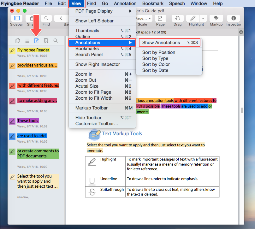255x229 pixels.
Task: Click the document's vertical scrollbar thumb
Action: (x=242, y=110)
